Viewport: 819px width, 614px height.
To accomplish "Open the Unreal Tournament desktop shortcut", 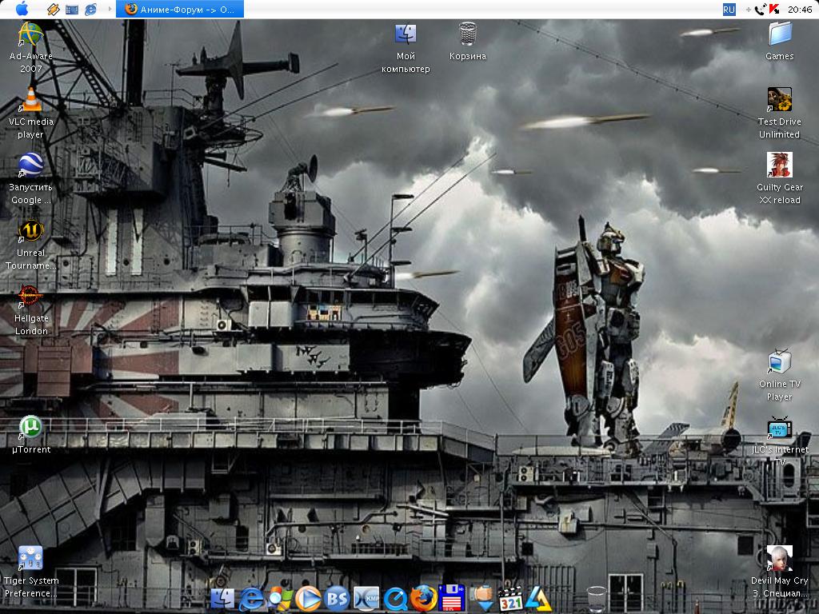I will (x=31, y=245).
